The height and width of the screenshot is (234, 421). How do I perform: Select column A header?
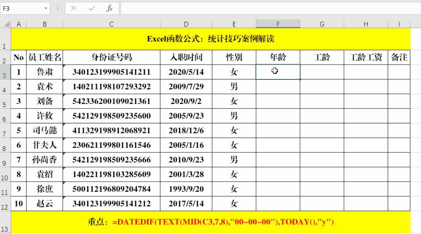click(x=19, y=24)
